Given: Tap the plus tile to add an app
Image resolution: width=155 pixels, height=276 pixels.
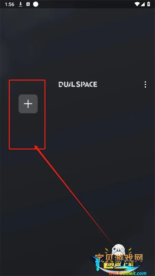Looking at the screenshot, I should coord(28,104).
